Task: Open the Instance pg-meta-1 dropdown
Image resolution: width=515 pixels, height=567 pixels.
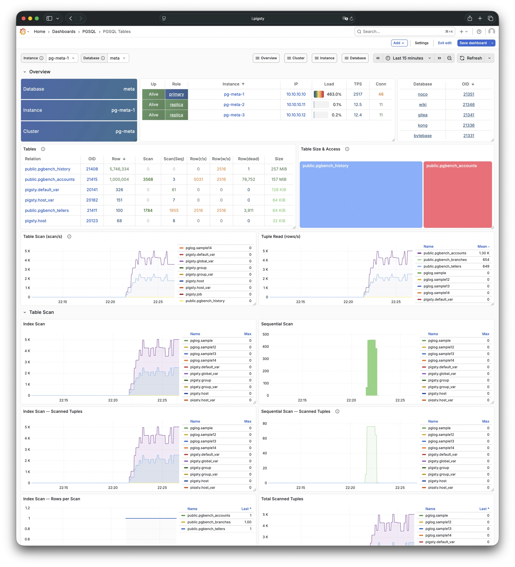Action: click(x=62, y=58)
